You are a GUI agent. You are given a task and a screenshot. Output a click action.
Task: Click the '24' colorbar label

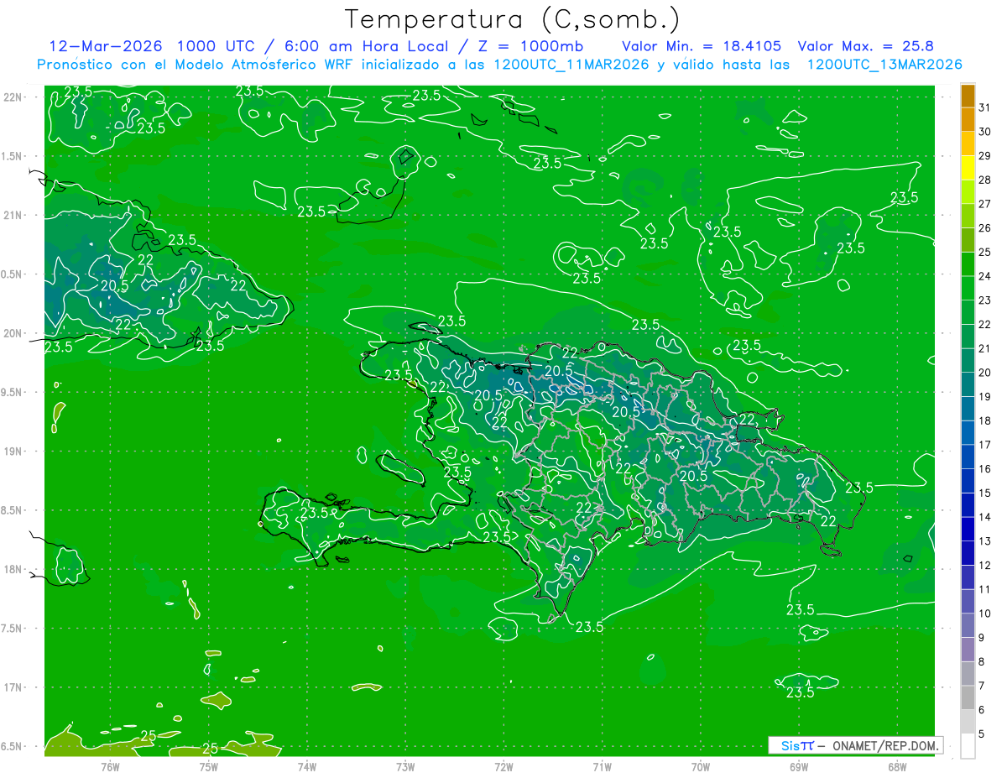(985, 276)
